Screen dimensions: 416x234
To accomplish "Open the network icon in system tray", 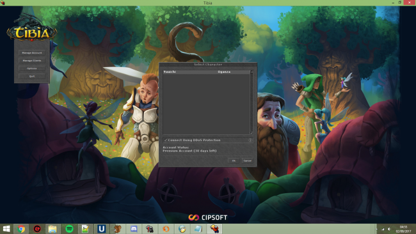I will coord(383,229).
